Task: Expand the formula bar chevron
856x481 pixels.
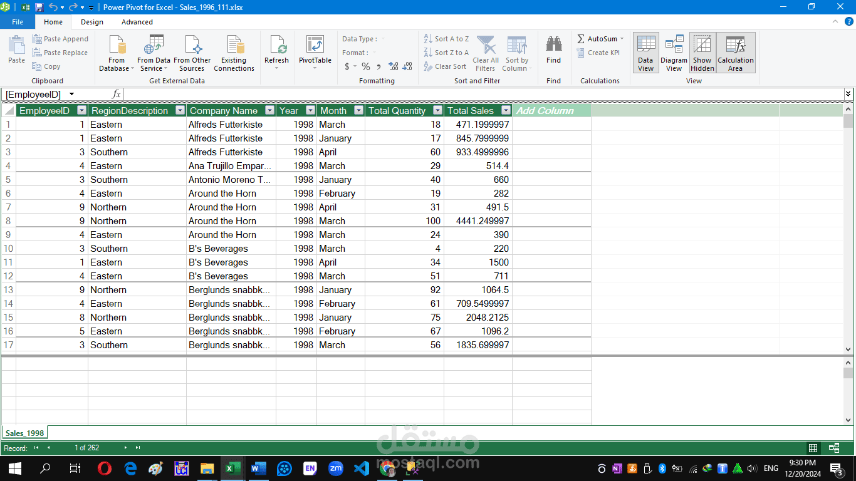Action: [848, 94]
